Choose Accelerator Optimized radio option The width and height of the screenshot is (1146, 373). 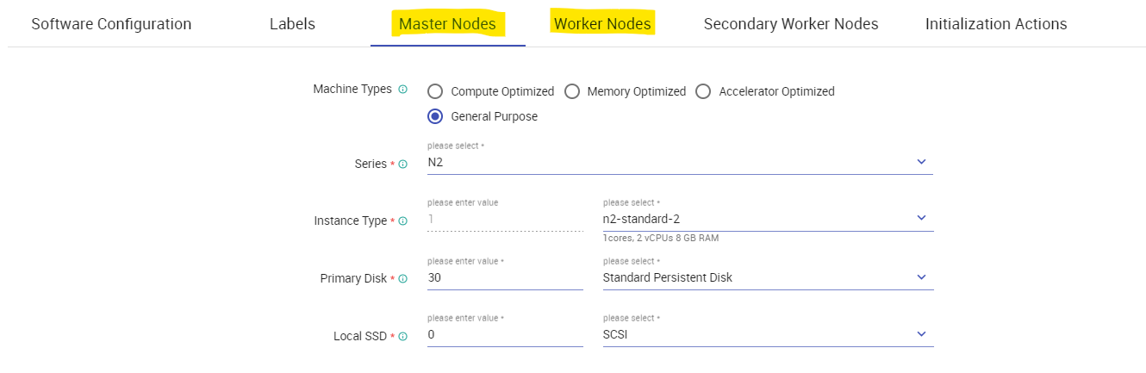(703, 91)
